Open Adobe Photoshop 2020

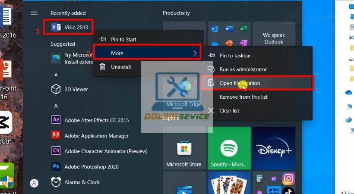click(x=91, y=166)
